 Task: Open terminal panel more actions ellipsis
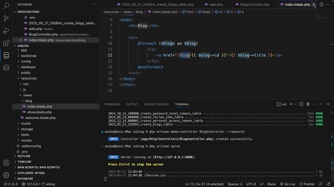tap(315, 104)
